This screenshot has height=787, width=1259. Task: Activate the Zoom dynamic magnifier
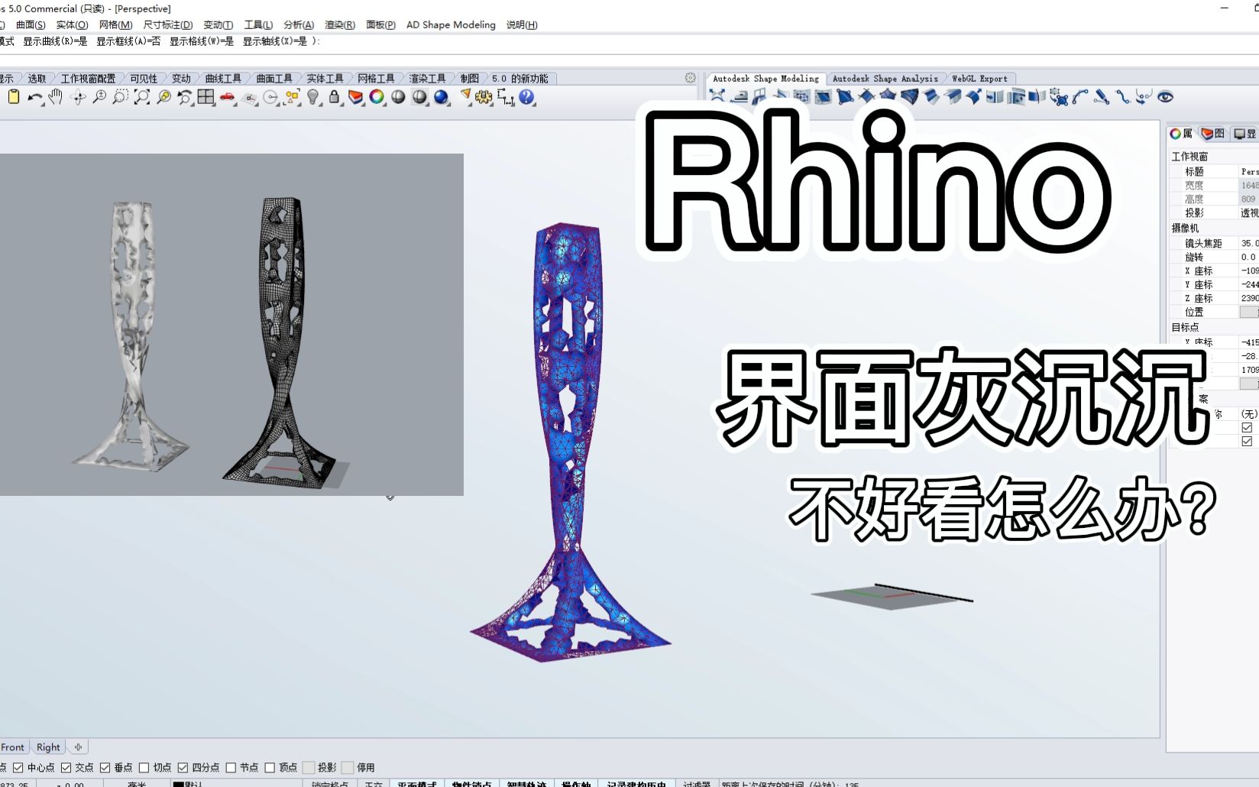point(99,97)
